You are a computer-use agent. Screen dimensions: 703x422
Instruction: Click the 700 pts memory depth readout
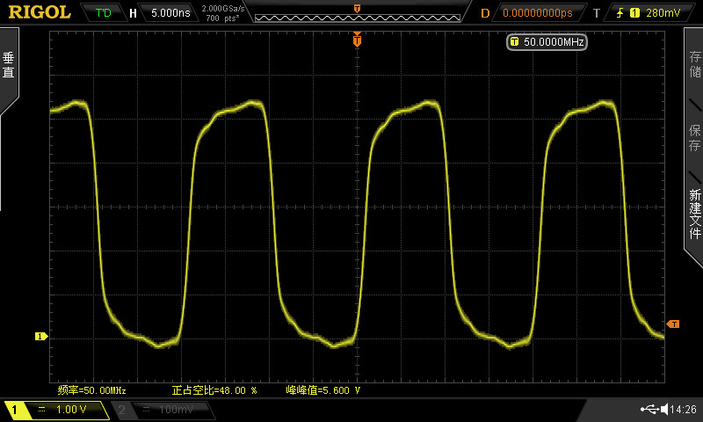click(222, 18)
